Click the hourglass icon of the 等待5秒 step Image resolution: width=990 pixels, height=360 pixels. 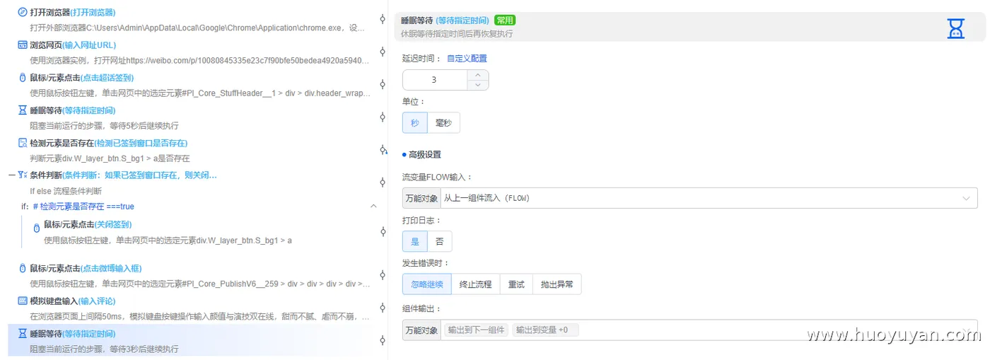tap(23, 110)
